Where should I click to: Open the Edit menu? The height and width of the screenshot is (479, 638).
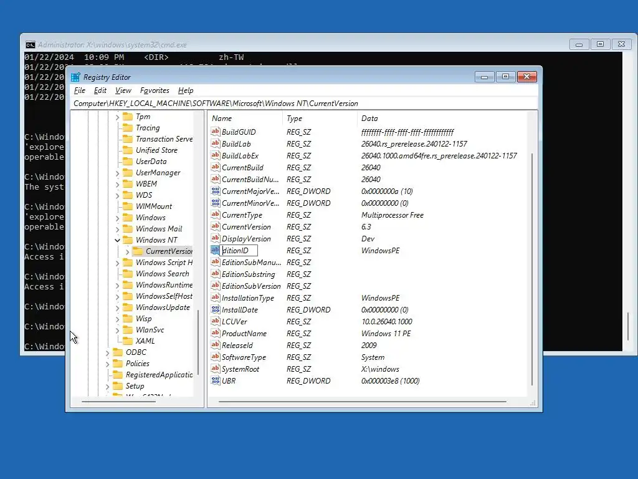coord(100,90)
